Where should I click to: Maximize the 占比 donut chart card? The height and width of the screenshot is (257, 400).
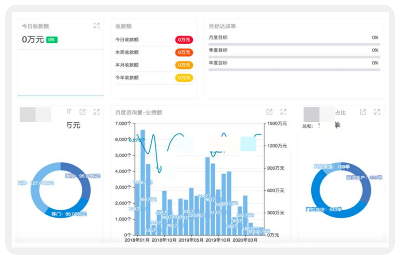(x=377, y=112)
